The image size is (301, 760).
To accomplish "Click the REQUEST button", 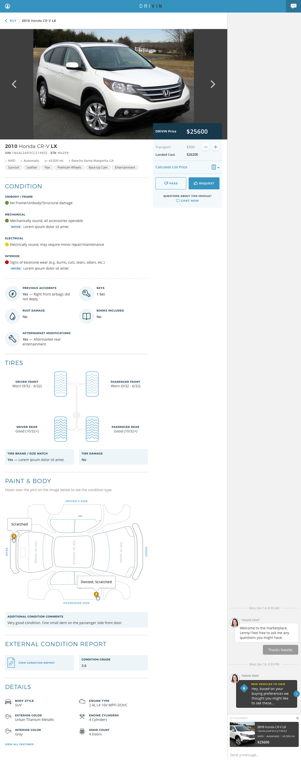I will pyautogui.click(x=204, y=183).
